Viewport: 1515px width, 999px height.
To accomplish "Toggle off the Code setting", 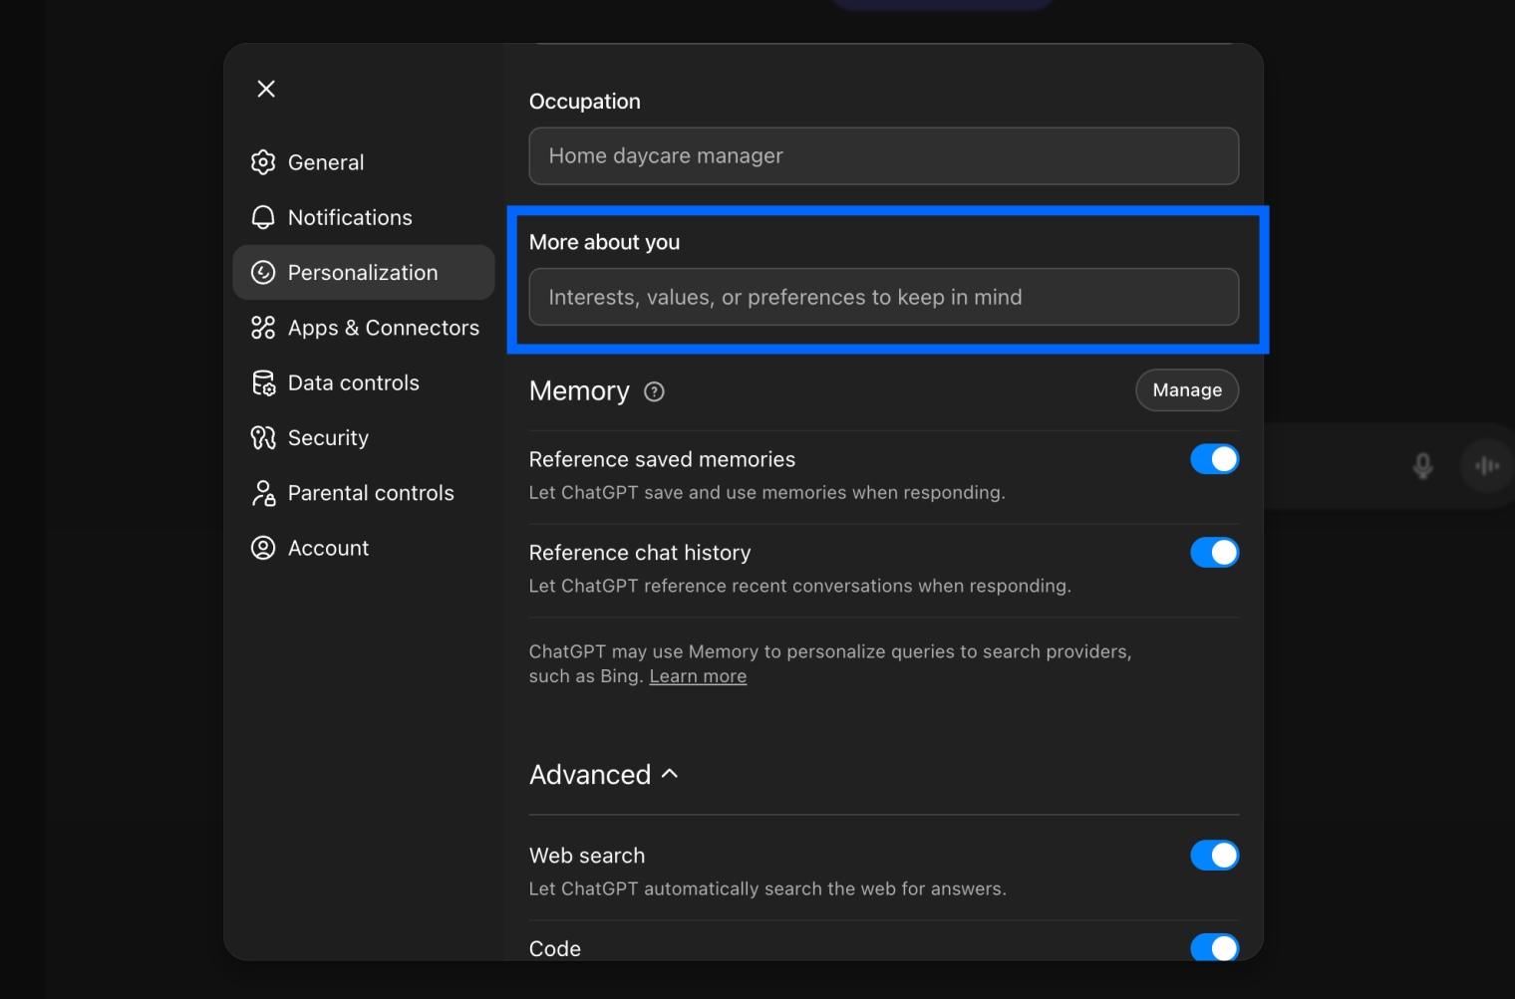I will (x=1214, y=948).
